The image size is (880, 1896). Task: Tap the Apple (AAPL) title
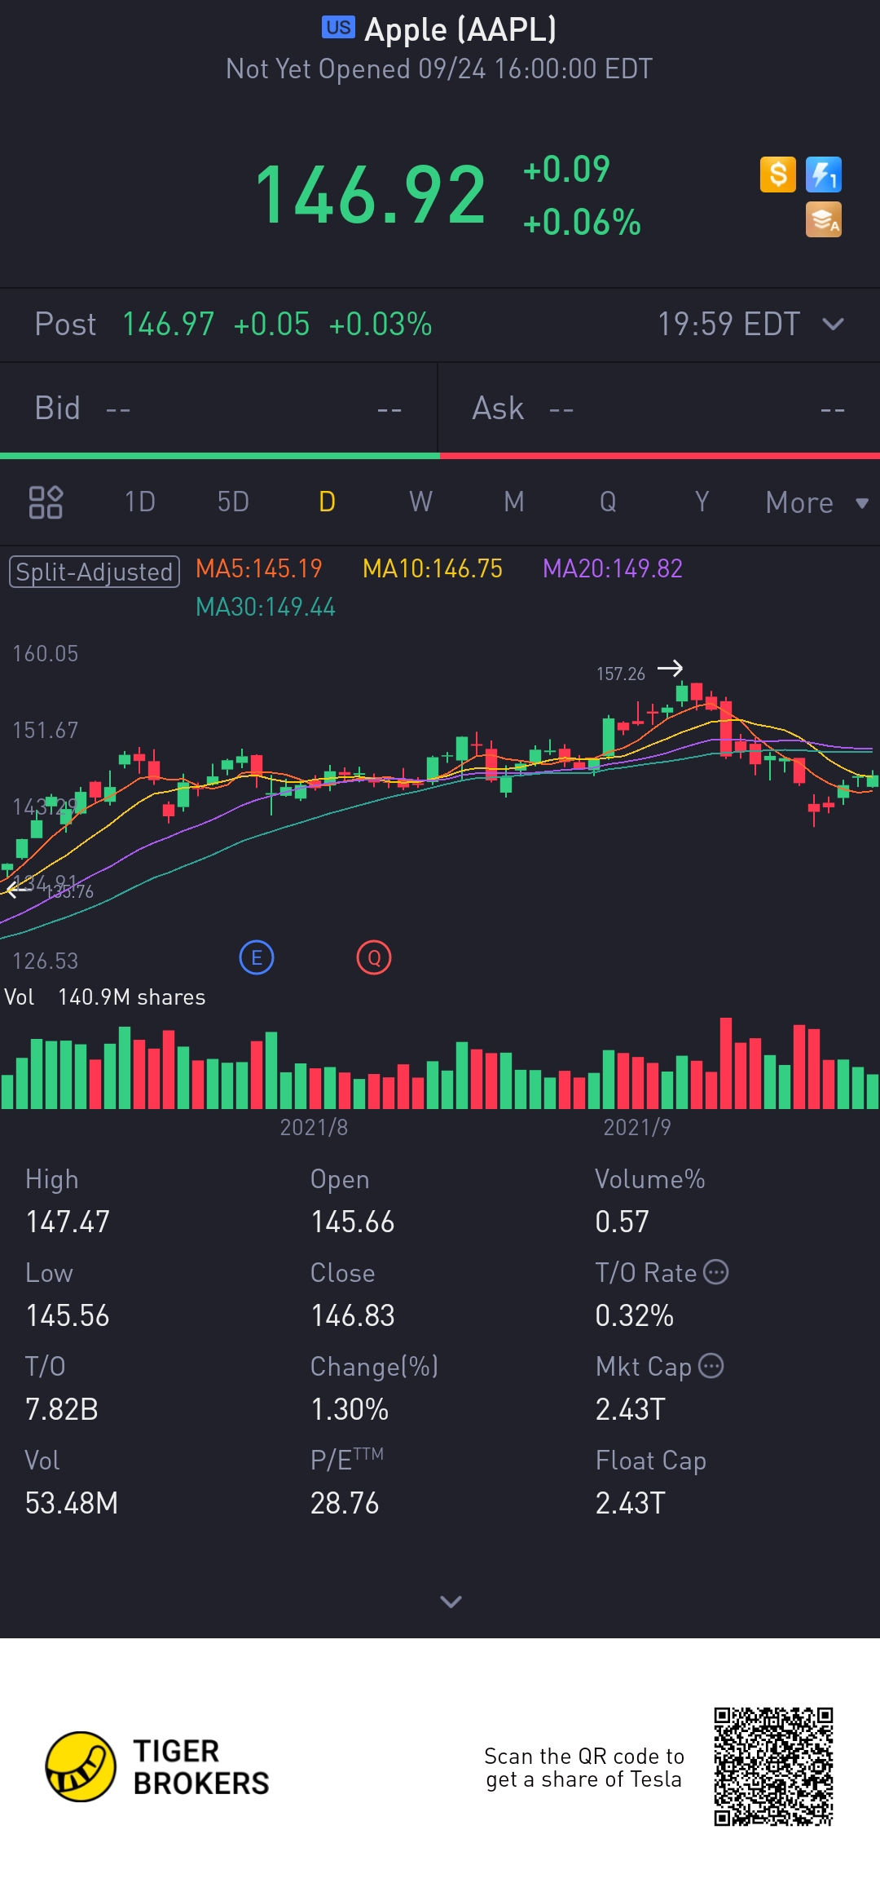click(460, 29)
